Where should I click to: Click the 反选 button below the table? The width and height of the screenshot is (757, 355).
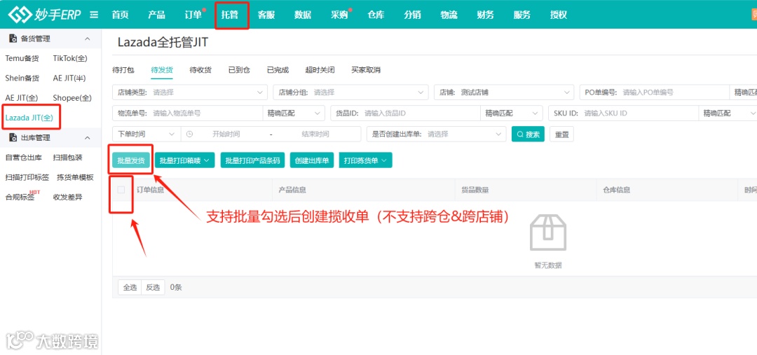tap(153, 287)
